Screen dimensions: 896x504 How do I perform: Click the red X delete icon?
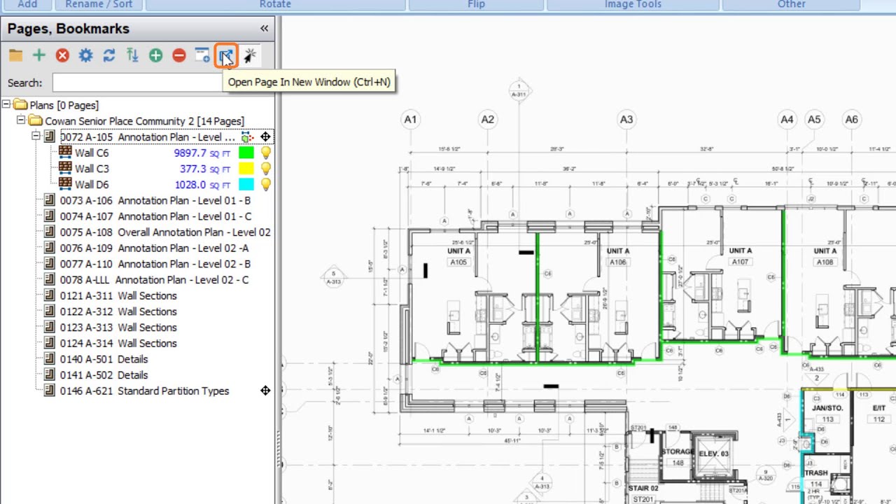click(62, 55)
